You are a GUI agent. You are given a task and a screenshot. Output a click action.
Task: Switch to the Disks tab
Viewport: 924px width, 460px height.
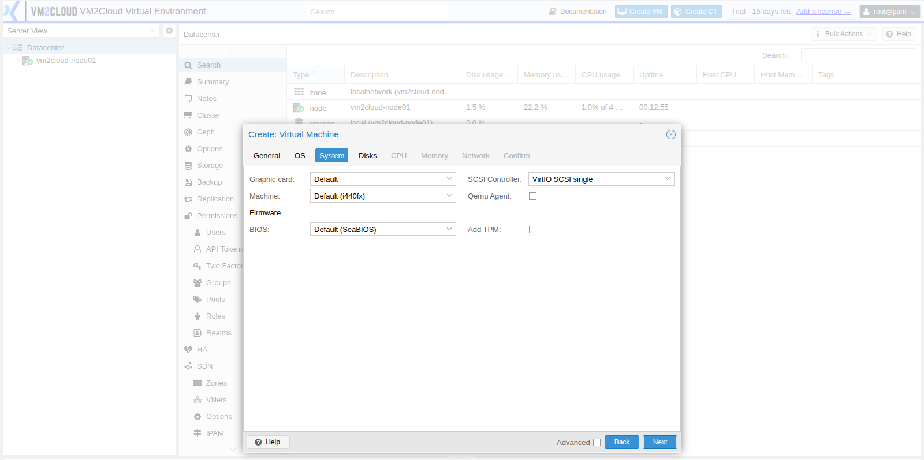(x=368, y=156)
